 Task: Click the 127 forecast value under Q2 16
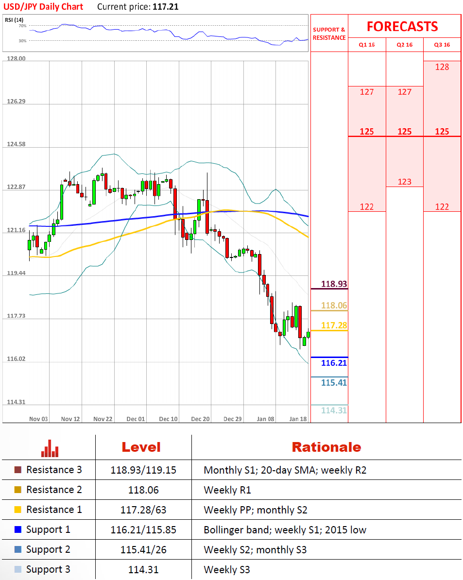405,92
